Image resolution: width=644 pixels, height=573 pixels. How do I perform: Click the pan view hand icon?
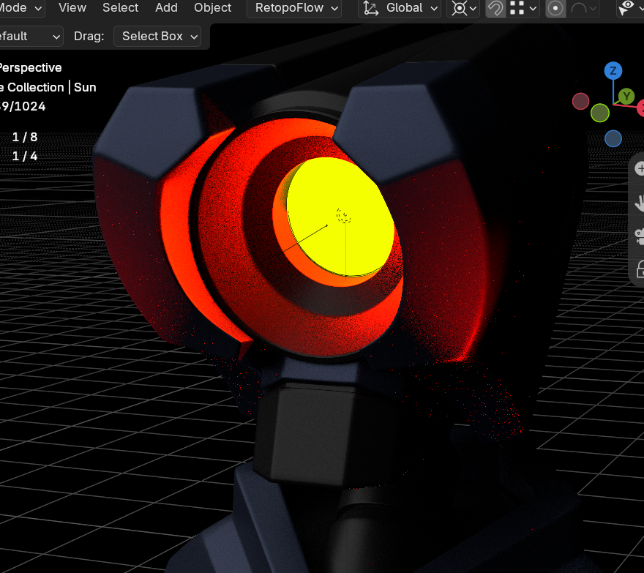coord(639,203)
